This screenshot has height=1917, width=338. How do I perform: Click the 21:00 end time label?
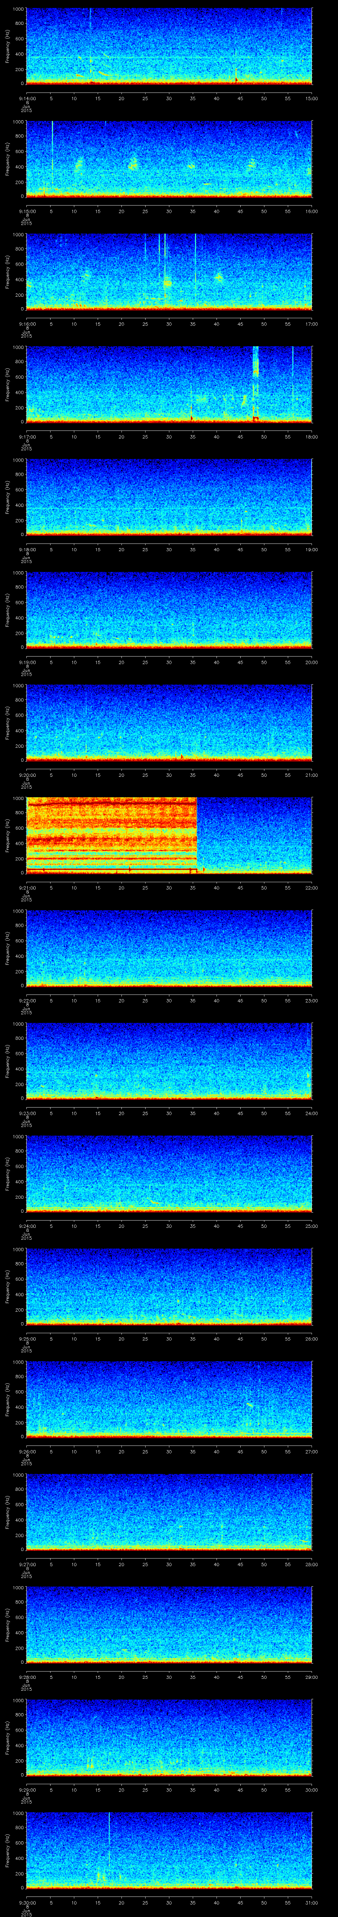(311, 775)
